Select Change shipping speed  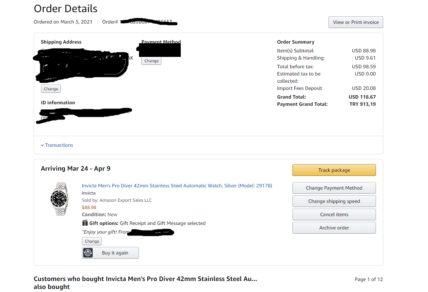click(x=334, y=201)
